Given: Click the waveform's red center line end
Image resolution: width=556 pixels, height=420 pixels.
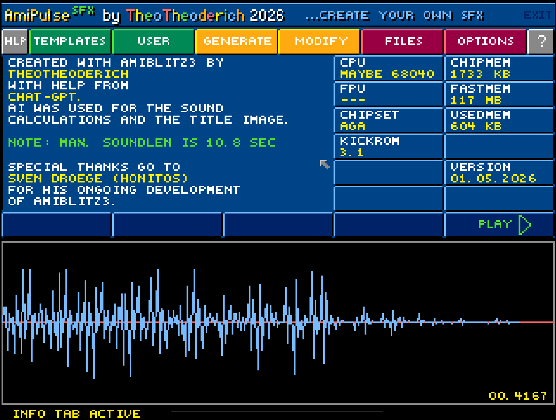Looking at the screenshot, I should 537,322.
